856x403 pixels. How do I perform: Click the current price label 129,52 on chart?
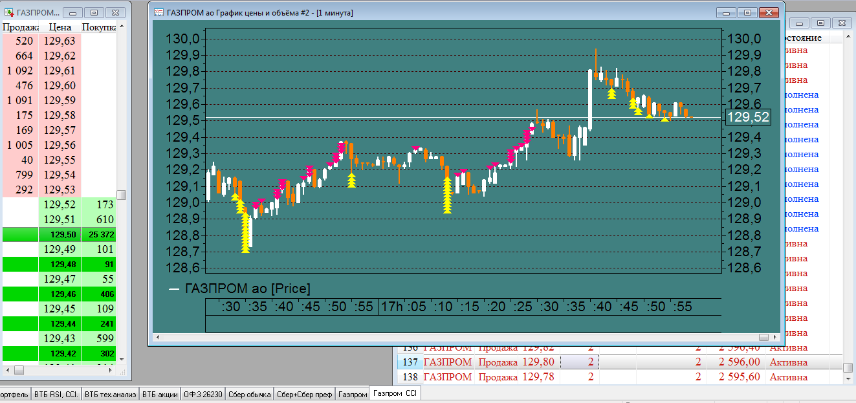pos(748,117)
